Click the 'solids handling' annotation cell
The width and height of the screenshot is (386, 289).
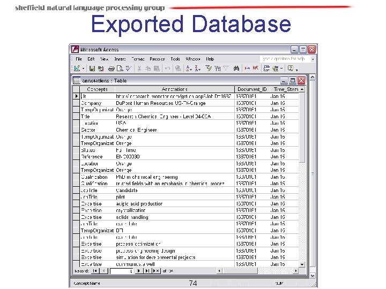click(x=175, y=217)
